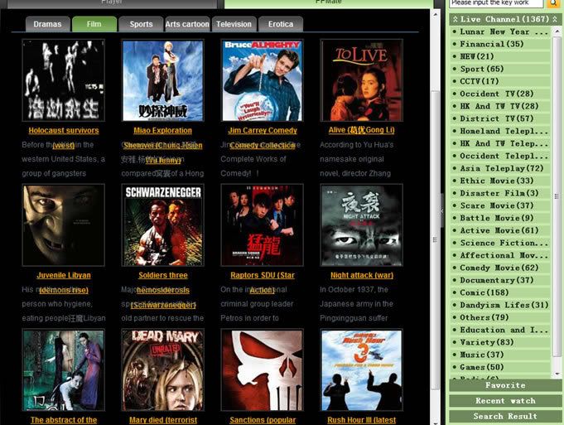Viewport: 564px width, 425px height.
Task: Open Bruce Almighty poster thumbnail
Action: (263, 80)
